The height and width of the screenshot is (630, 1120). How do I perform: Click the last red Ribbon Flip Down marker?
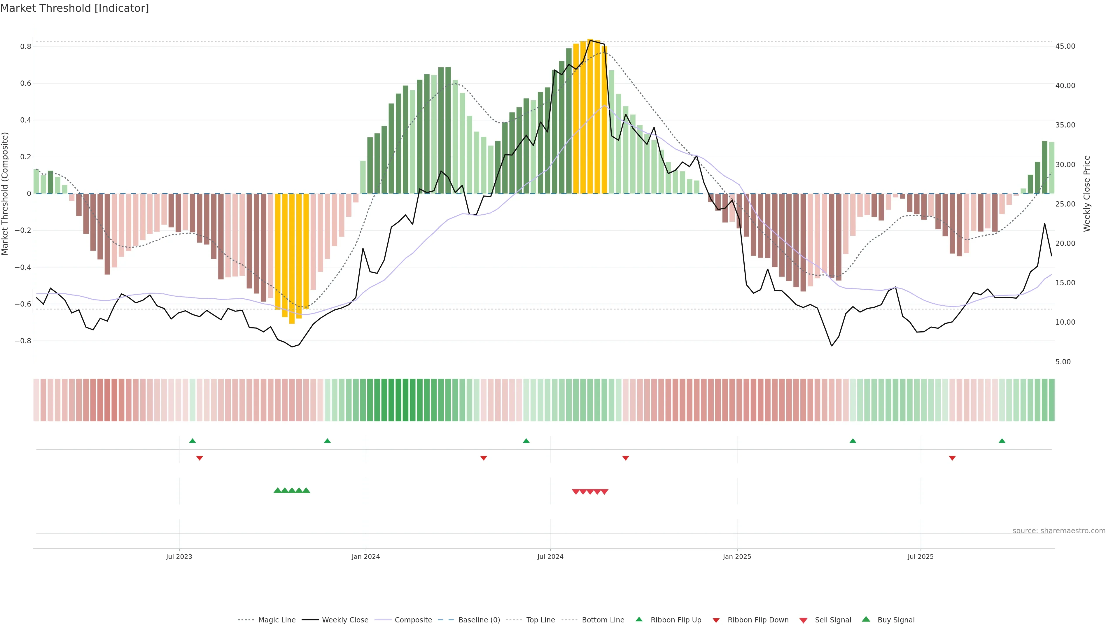click(952, 458)
